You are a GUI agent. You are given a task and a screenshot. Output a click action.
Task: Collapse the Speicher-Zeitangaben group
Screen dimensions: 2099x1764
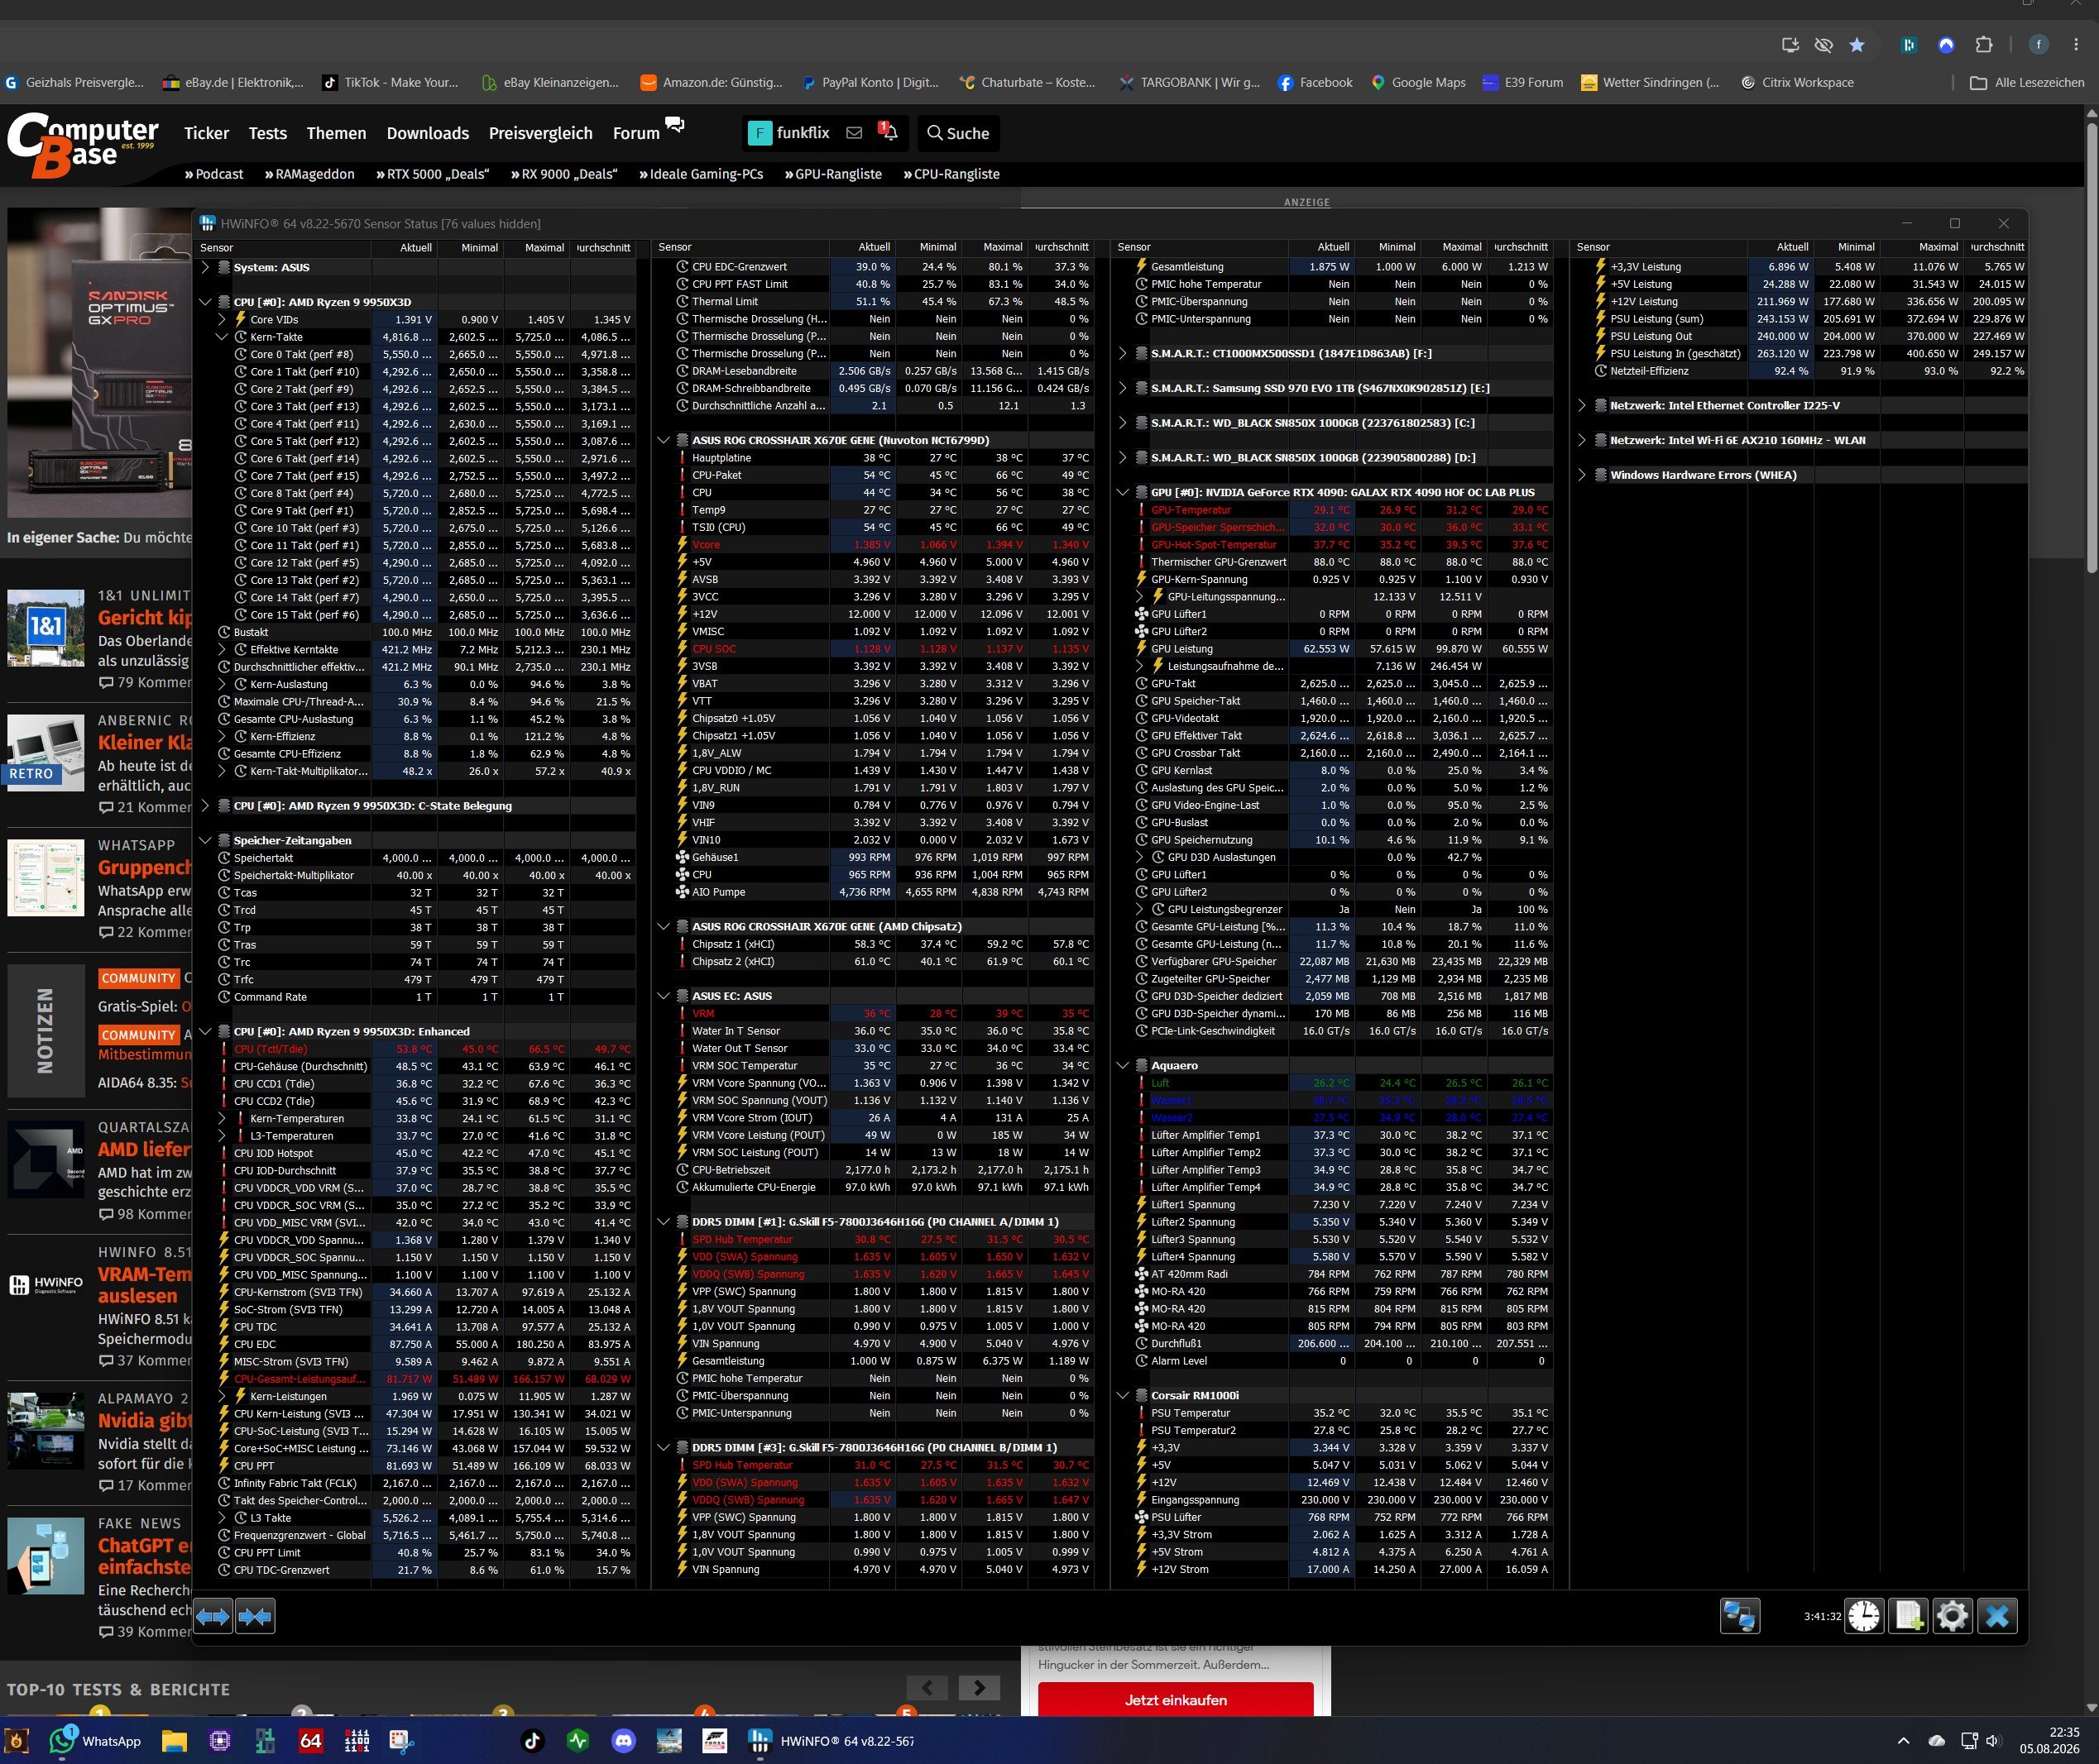[x=205, y=840]
